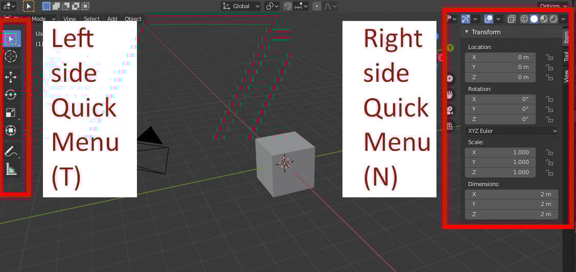Toggle show gizmos button
The image size is (576, 272).
(466, 18)
